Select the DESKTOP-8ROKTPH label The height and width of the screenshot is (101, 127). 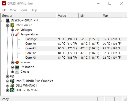[x=24, y=20]
